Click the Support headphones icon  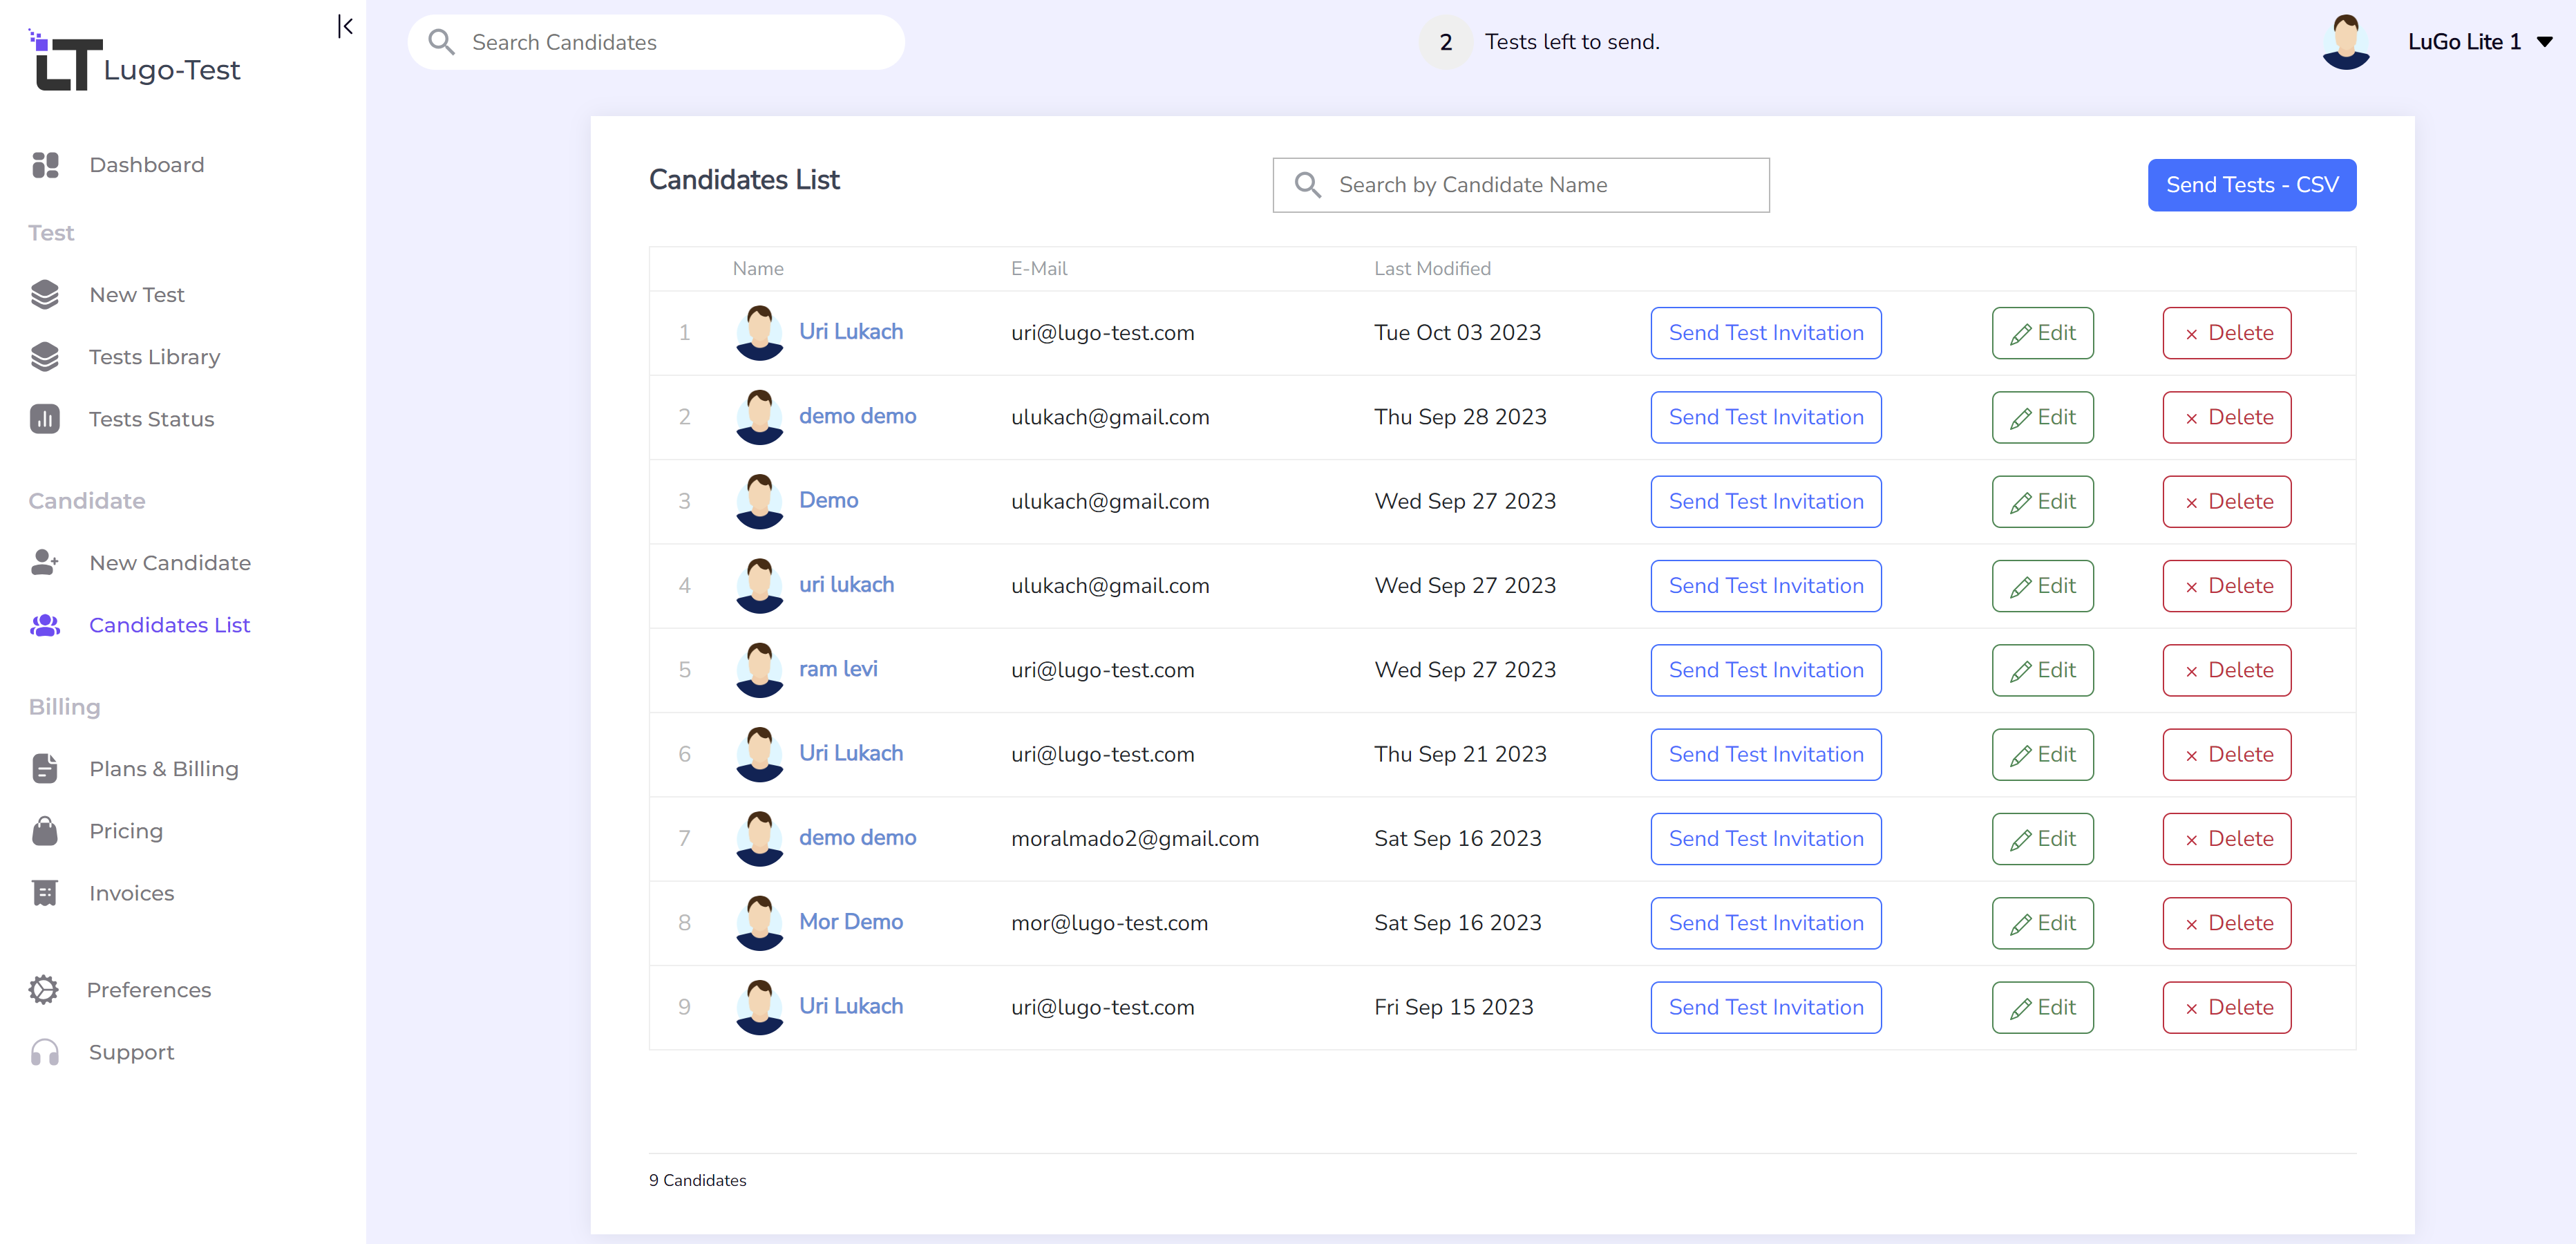45,1052
